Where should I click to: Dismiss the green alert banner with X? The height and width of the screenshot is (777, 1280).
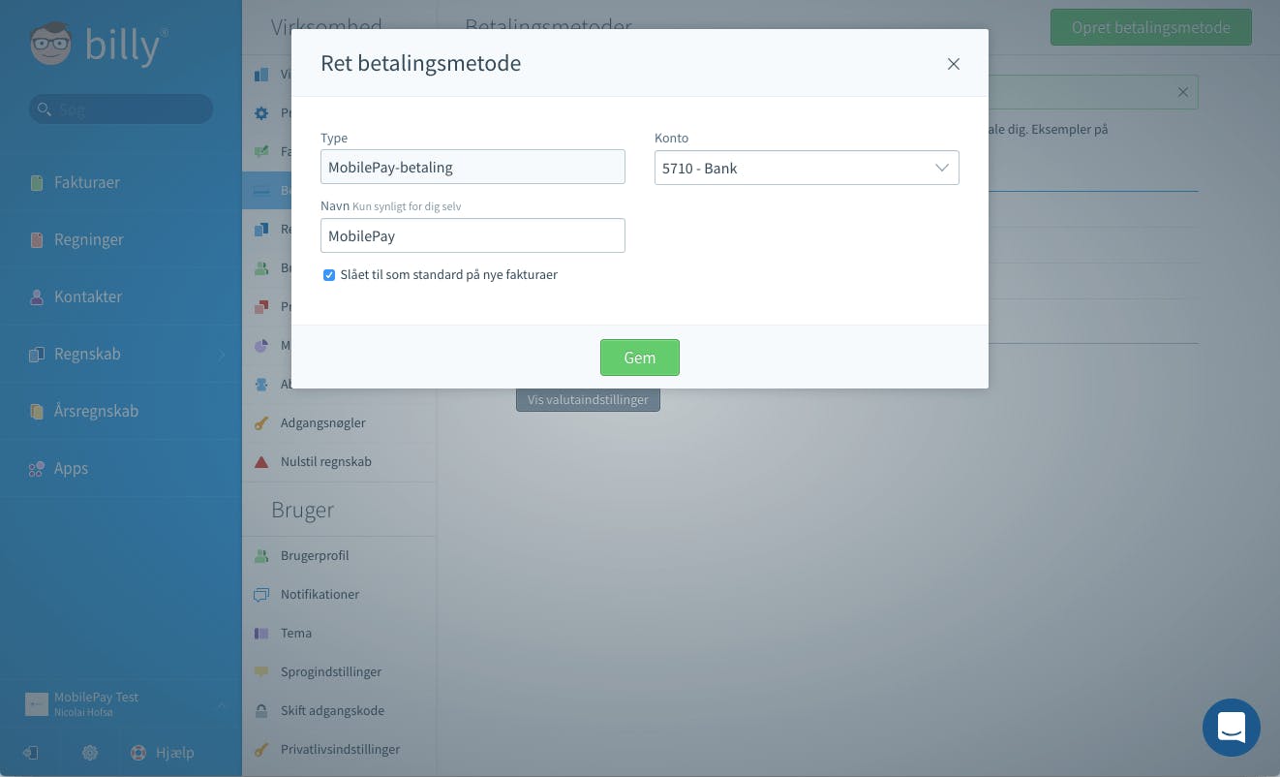click(1182, 92)
